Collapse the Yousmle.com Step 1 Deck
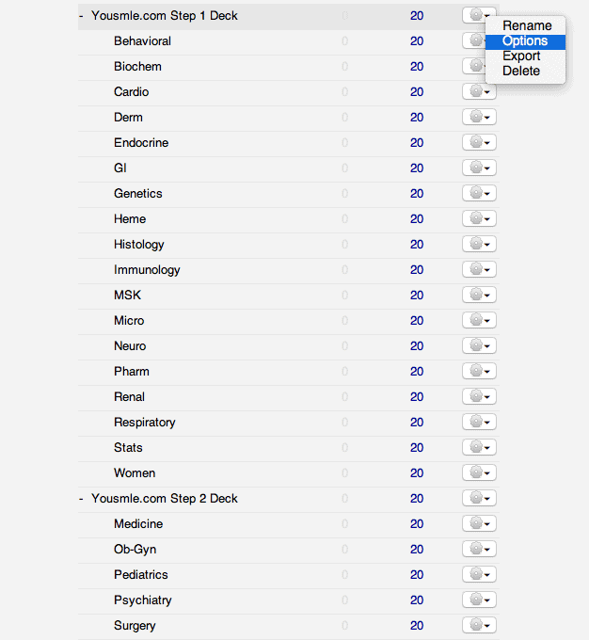The height and width of the screenshot is (640, 589). coord(81,15)
